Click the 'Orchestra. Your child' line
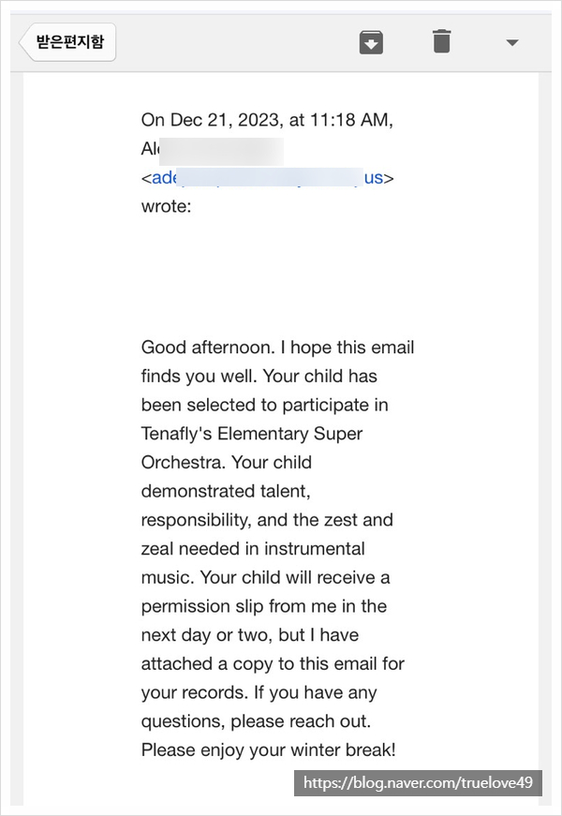The width and height of the screenshot is (562, 816). 226,462
